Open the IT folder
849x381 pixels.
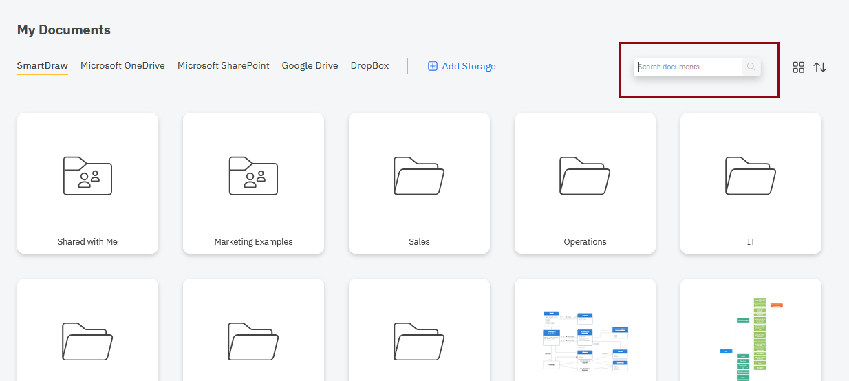(751, 183)
